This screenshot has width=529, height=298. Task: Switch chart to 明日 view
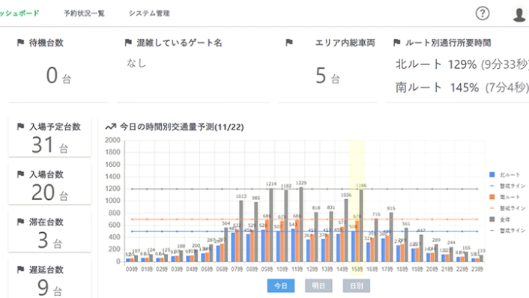pyautogui.click(x=318, y=286)
